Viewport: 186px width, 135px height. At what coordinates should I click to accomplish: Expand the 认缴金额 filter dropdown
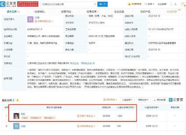click(127, 100)
